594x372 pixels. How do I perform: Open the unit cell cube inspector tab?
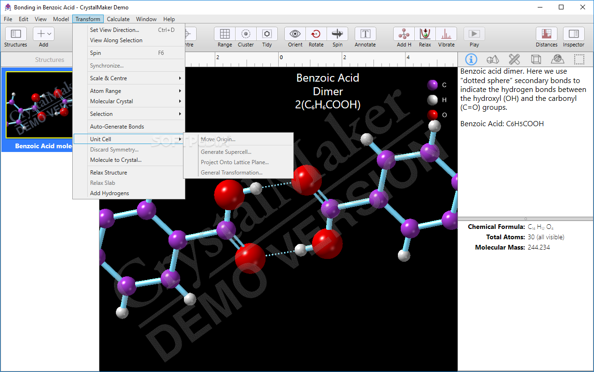[x=536, y=59]
